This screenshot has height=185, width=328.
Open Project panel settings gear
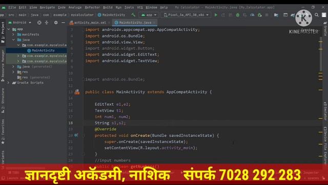(x=56, y=23)
